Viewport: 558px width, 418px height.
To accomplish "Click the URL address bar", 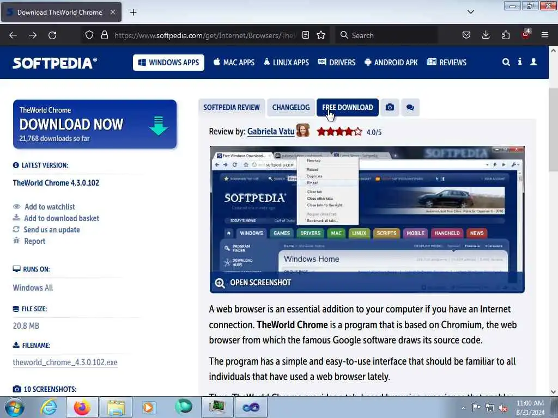I will [205, 35].
